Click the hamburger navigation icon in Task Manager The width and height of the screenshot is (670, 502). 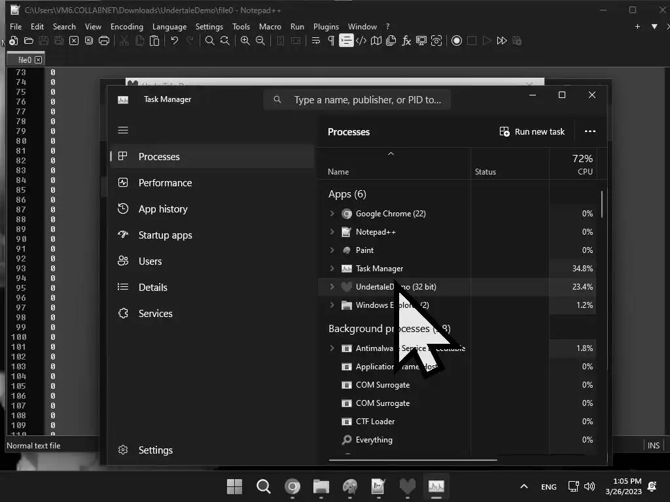pos(123,130)
